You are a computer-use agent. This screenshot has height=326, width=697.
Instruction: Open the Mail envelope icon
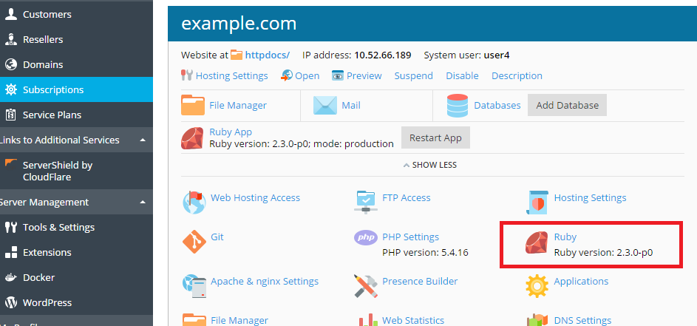pyautogui.click(x=325, y=106)
